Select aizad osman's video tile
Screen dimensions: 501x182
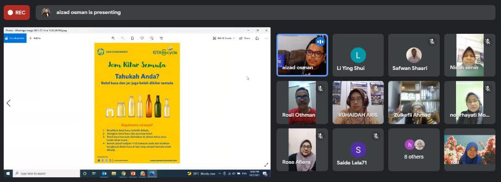[302, 55]
